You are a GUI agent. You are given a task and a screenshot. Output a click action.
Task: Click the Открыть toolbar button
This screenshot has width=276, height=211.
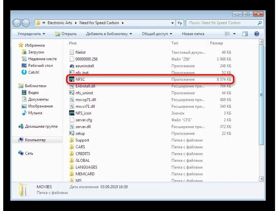click(66, 34)
